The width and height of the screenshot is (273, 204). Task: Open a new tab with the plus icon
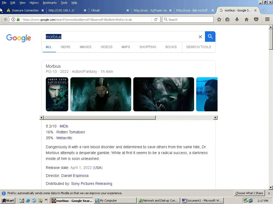click(264, 10)
